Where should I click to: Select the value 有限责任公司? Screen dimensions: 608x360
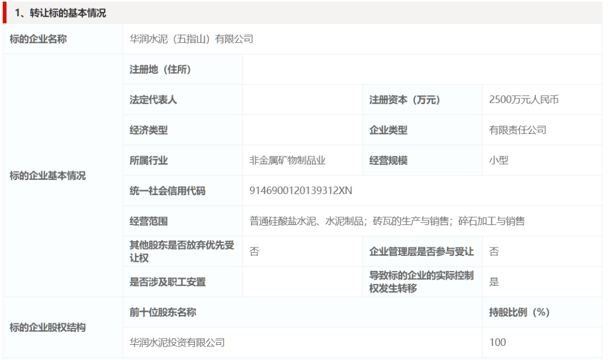coord(518,130)
